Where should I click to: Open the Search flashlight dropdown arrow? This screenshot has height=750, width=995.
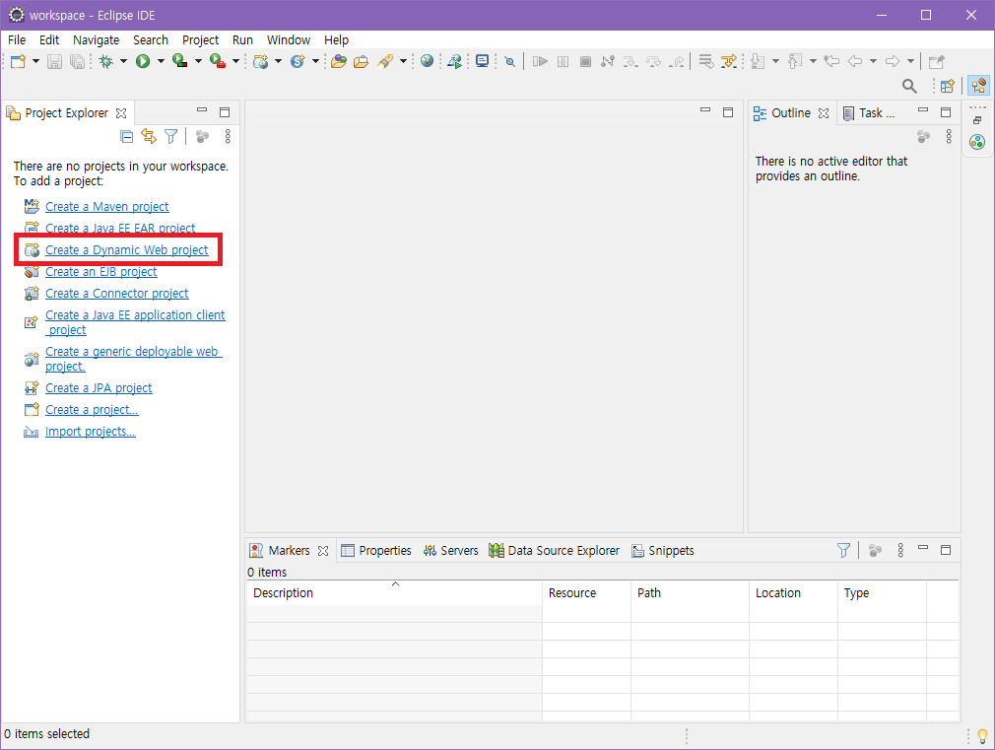point(403,62)
